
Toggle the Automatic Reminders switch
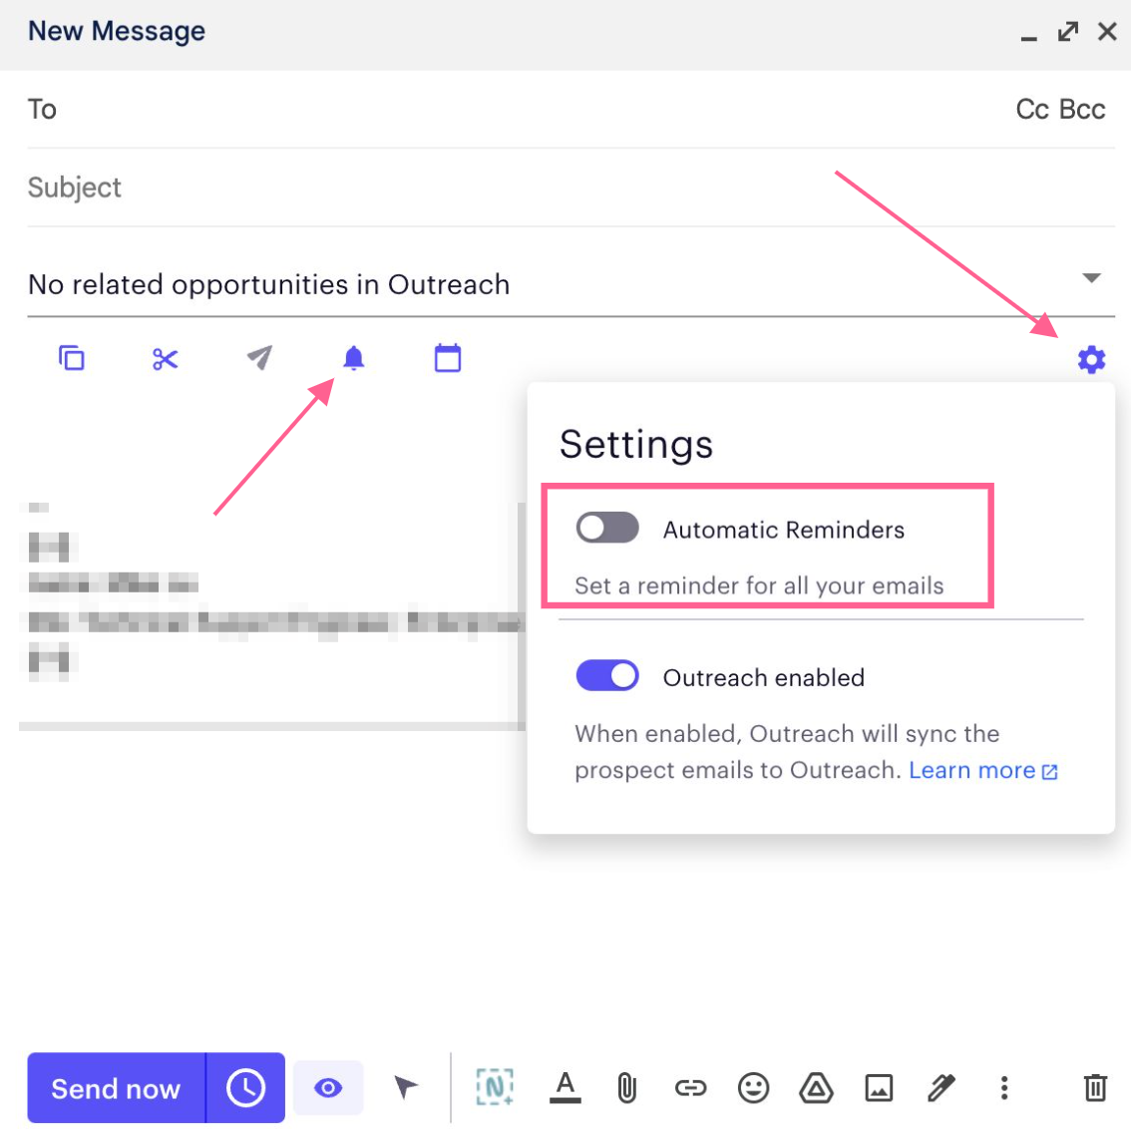click(x=607, y=528)
